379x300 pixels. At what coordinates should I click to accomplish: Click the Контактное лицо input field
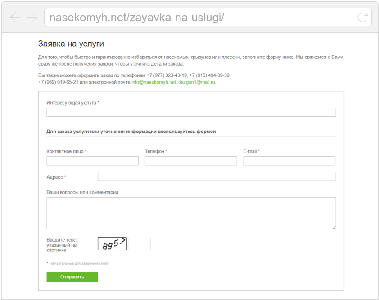(92, 161)
